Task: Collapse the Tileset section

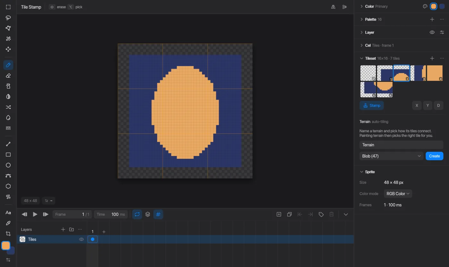Action: 361,58
